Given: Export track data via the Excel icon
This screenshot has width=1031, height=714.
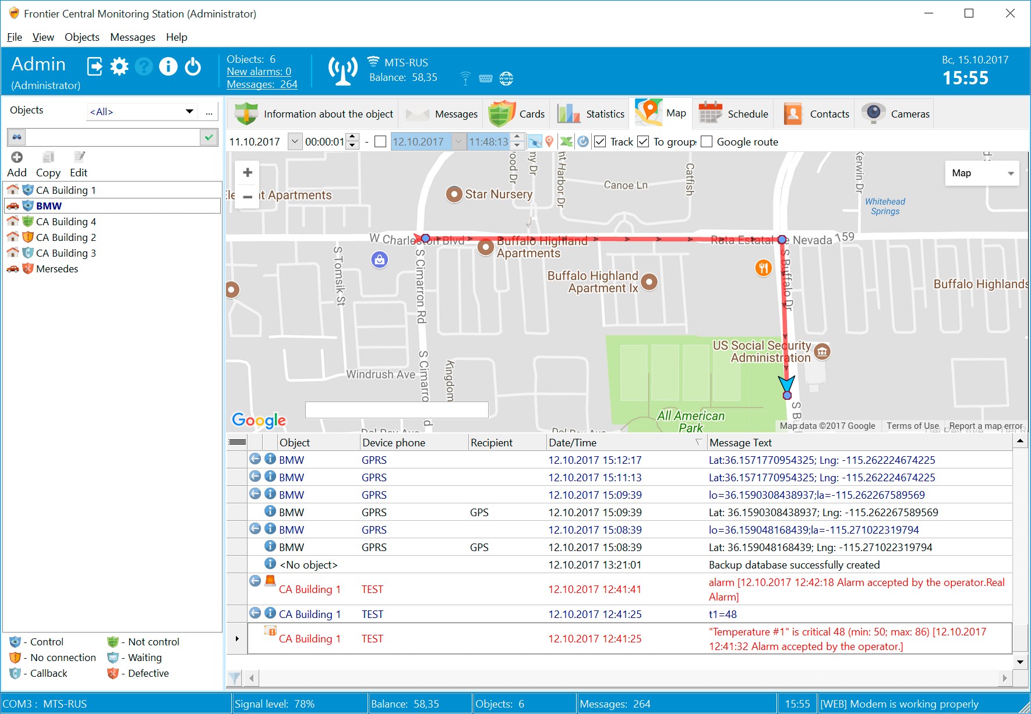Looking at the screenshot, I should point(566,141).
